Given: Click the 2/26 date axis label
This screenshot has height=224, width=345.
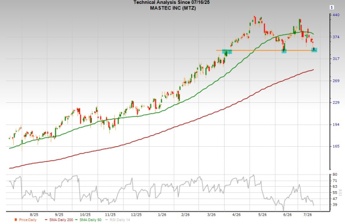Looking at the screenshot, I should 186,215.
